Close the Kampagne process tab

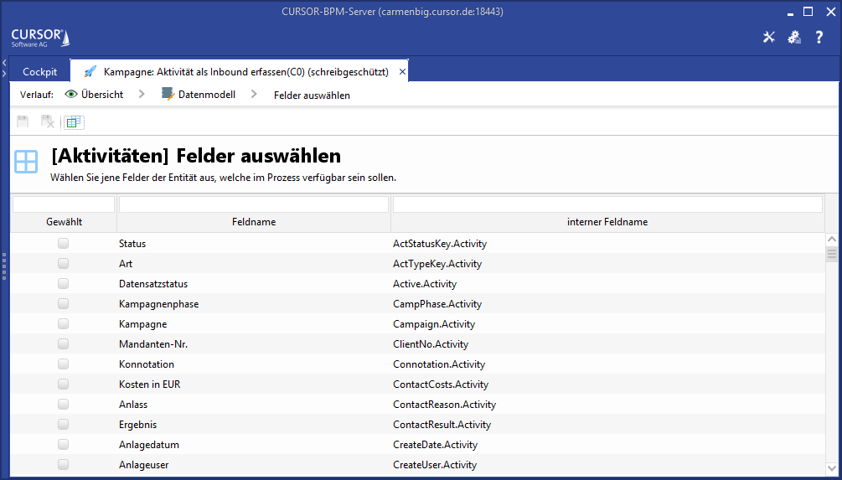[402, 72]
